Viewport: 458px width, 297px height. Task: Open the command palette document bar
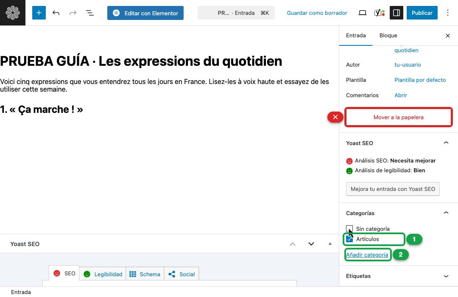(x=236, y=13)
